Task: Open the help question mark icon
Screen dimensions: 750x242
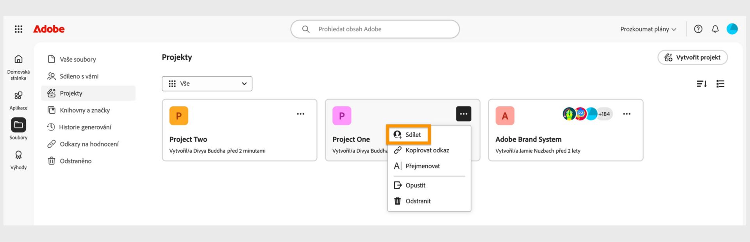Action: coord(698,29)
